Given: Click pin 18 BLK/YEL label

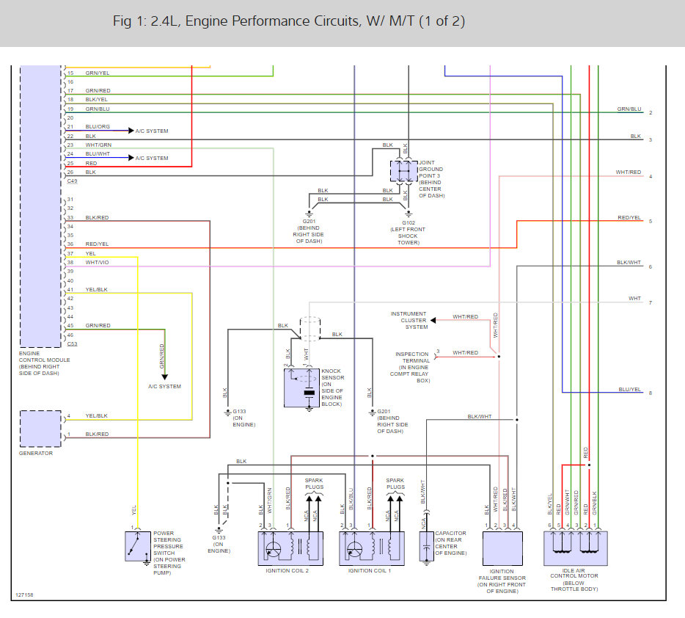Looking at the screenshot, I should tap(96, 99).
